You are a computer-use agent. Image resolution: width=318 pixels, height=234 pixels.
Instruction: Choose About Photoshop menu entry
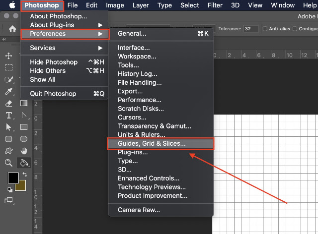click(x=64, y=16)
